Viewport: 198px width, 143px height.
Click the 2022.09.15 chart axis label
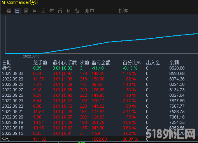point(31,56)
